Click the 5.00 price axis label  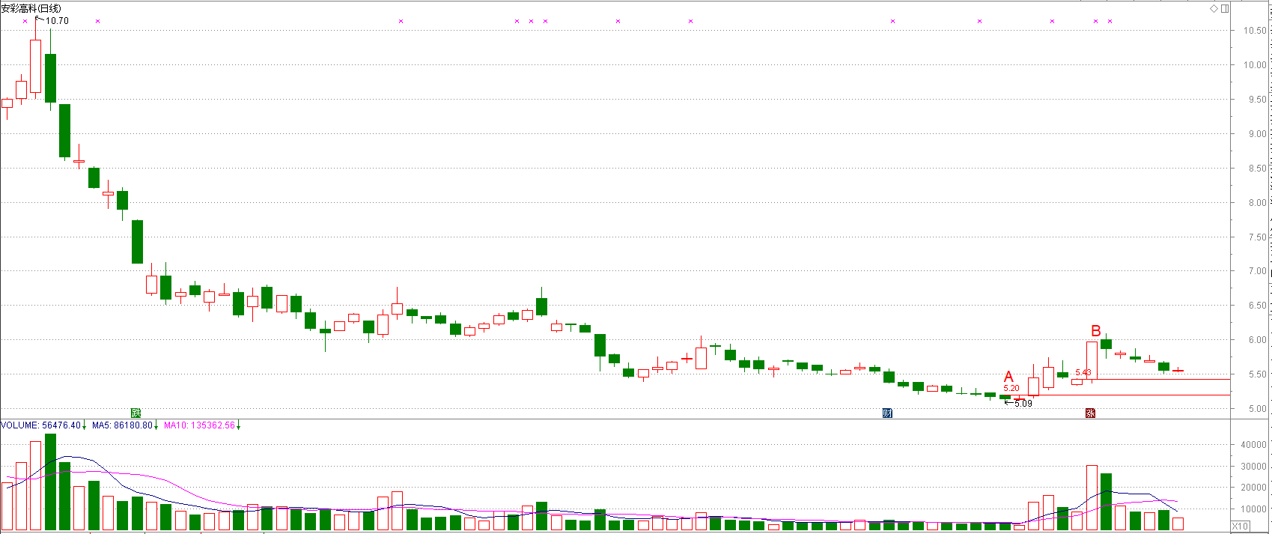1258,409
